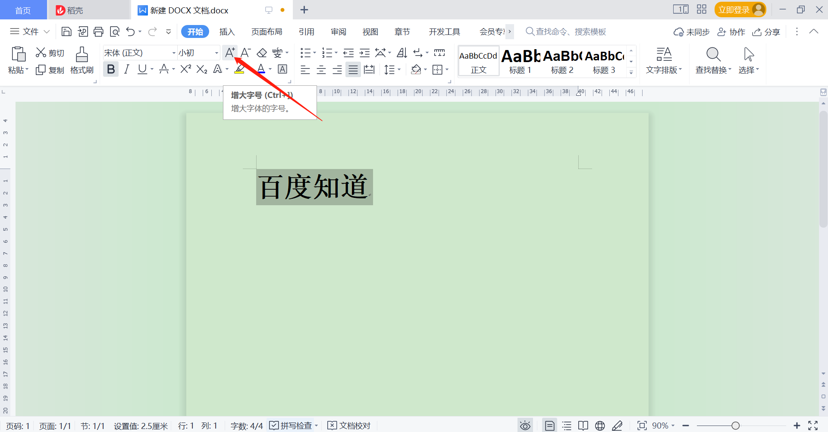Click the Print icon in quick toolbar
This screenshot has width=828, height=432.
click(99, 31)
